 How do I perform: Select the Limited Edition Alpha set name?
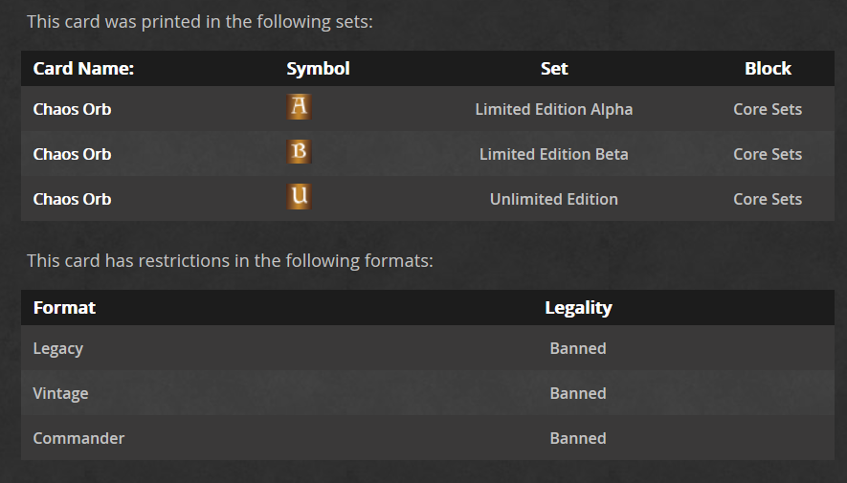[553, 109]
